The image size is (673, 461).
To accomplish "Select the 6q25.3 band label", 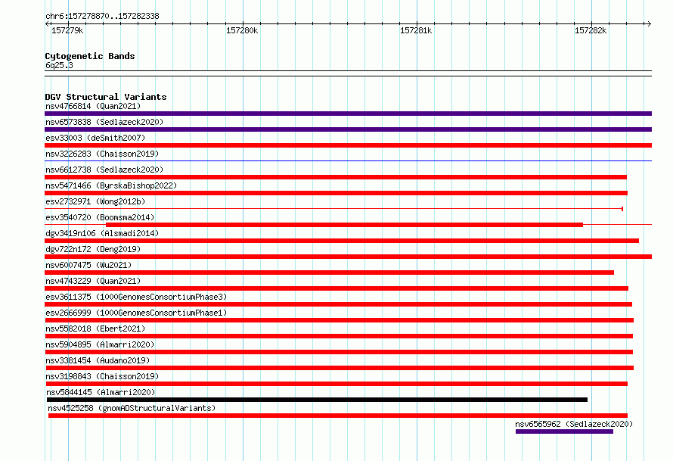I will click(59, 65).
